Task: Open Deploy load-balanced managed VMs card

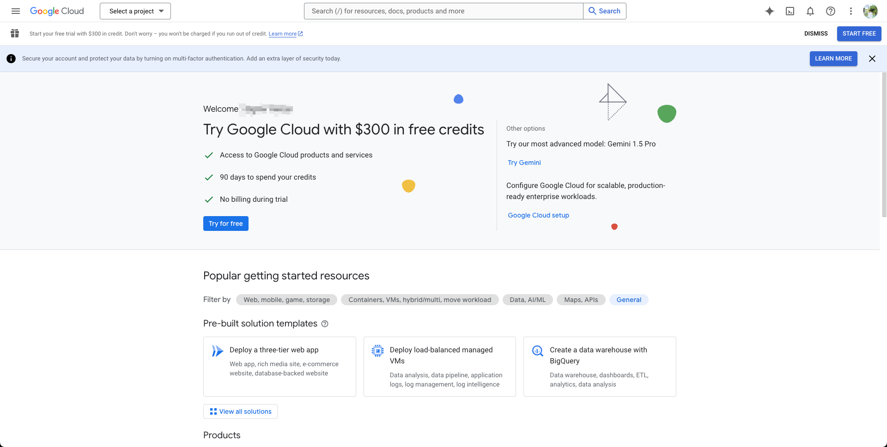Action: (x=440, y=367)
